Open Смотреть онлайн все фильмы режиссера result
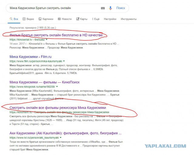Viewport: 194px width, 155px height. [x=58, y=108]
